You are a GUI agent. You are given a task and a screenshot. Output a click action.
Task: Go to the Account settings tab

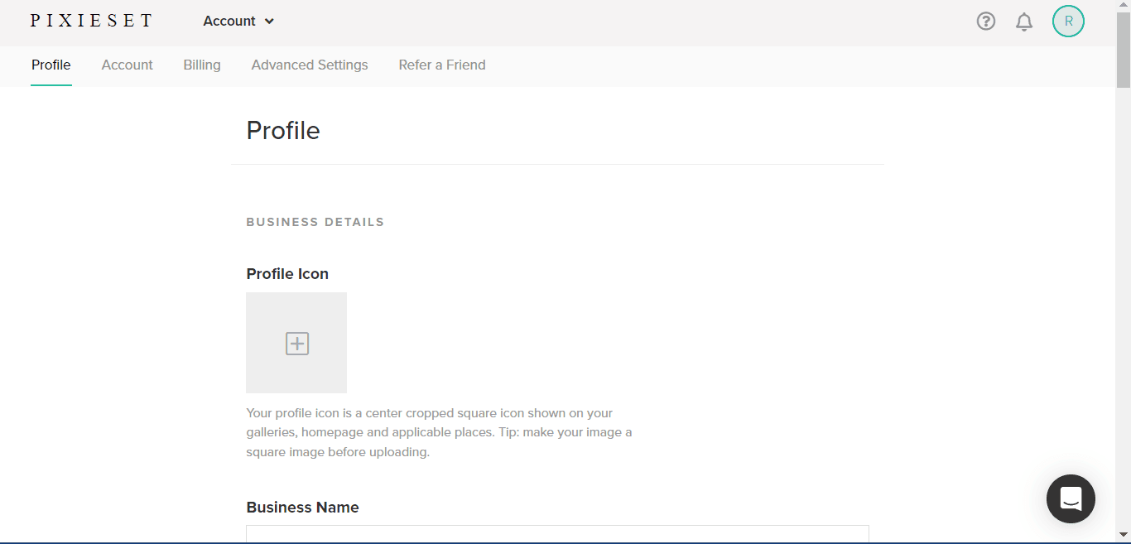pos(127,65)
